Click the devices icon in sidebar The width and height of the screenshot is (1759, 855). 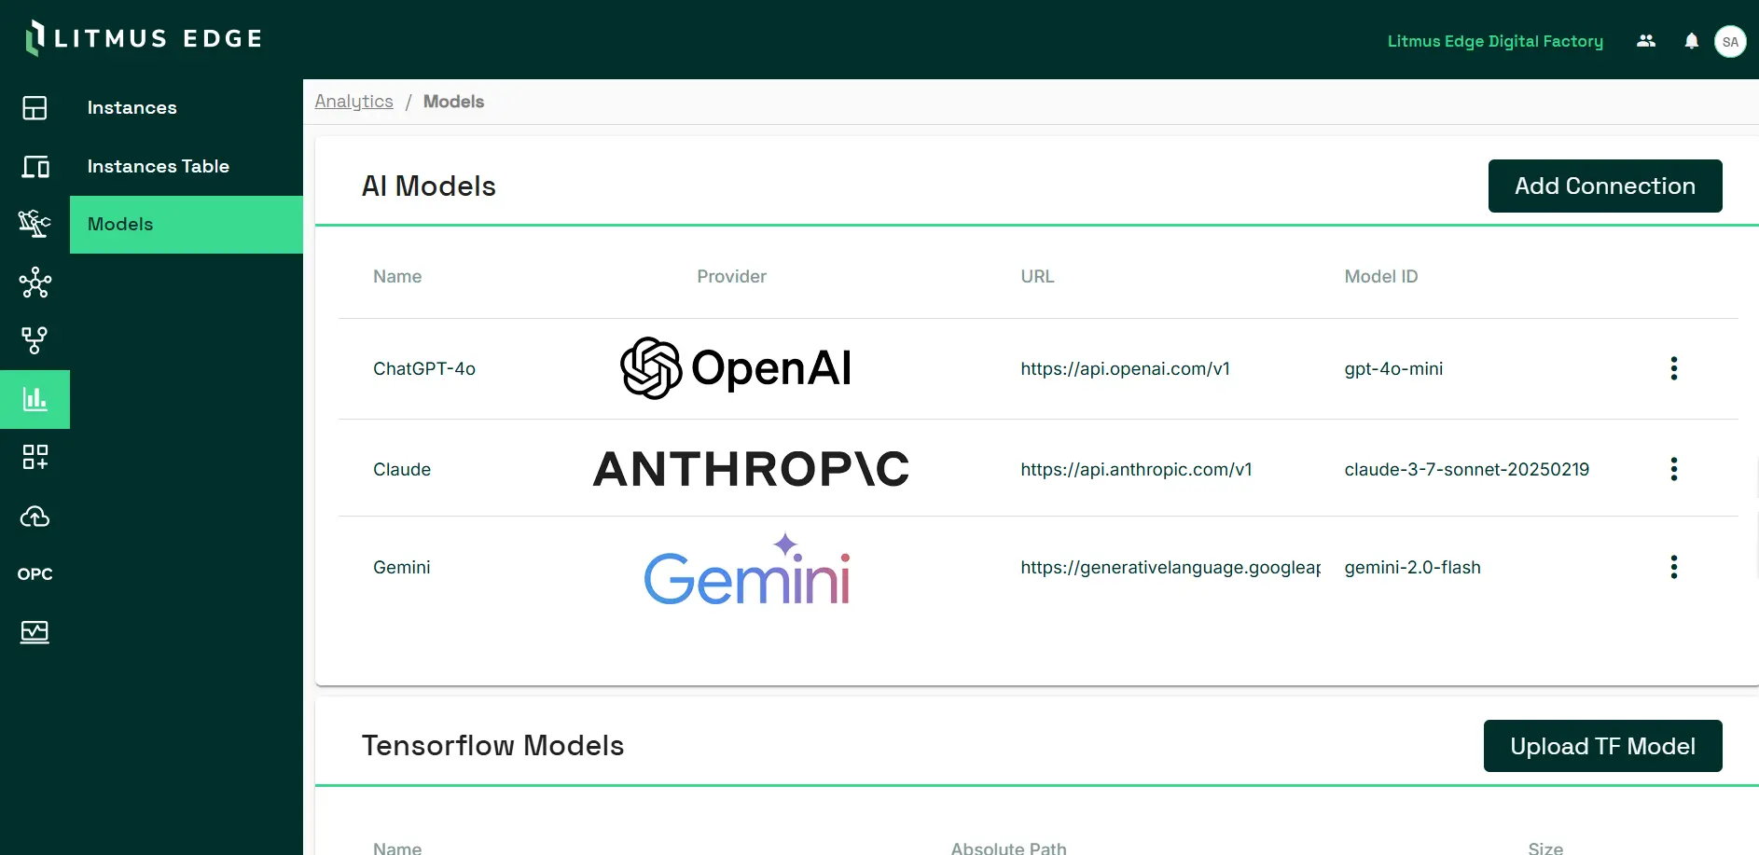coord(35,167)
